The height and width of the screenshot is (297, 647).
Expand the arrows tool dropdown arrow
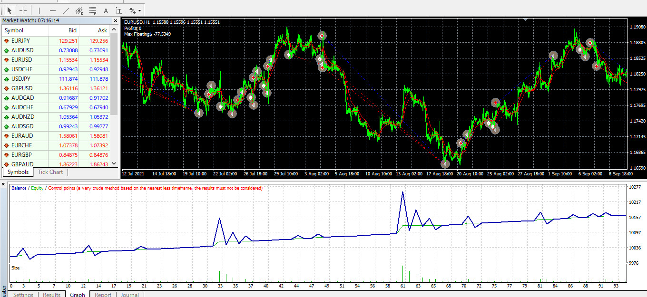139,10
